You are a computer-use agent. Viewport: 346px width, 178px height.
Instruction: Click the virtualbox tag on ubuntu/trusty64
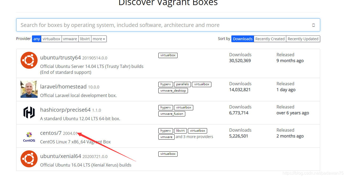click(x=168, y=55)
